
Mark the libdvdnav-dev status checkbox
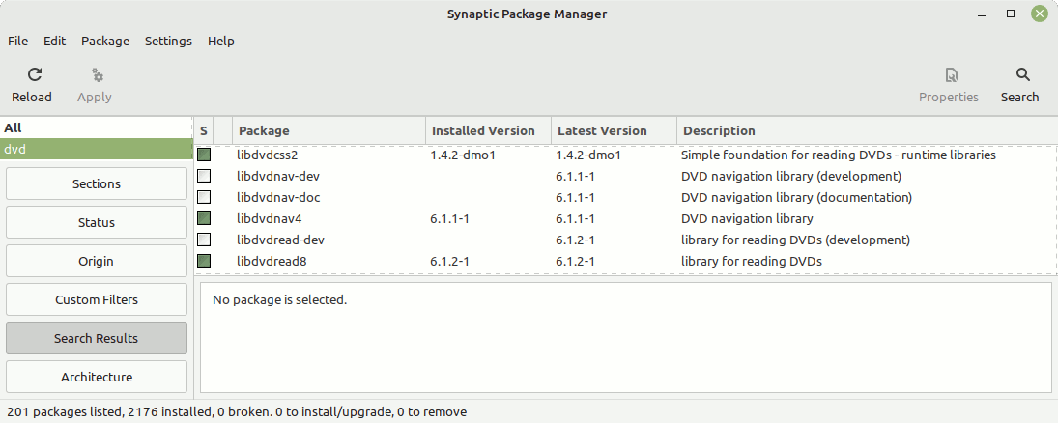pyautogui.click(x=204, y=176)
